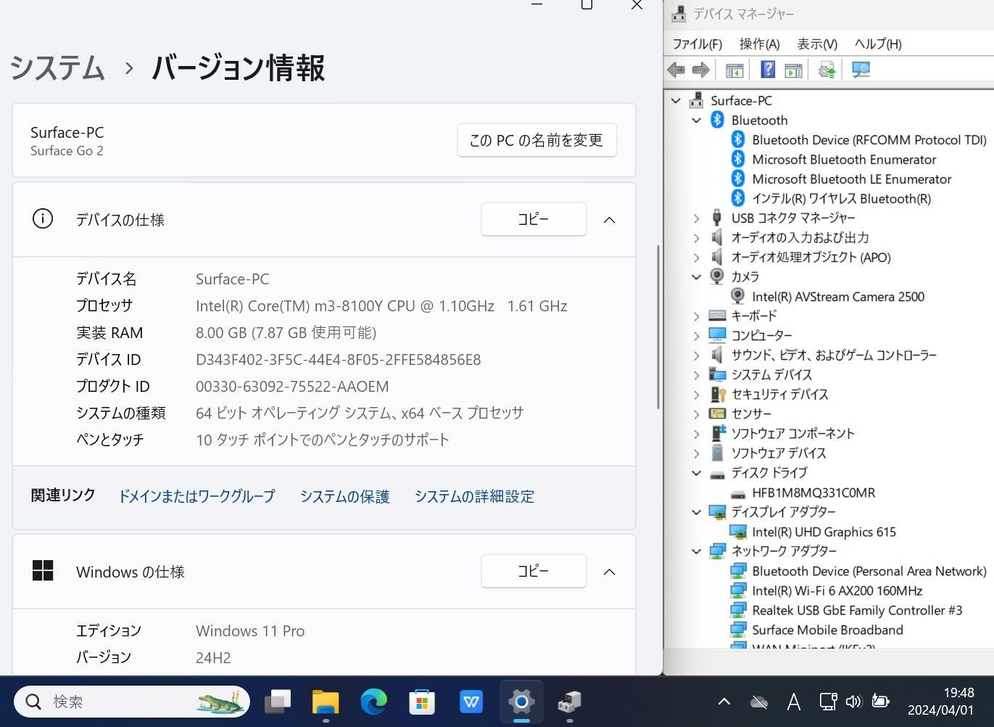994x727 pixels.
Task: Open the 表示 menu in Device Manager
Action: [x=816, y=44]
